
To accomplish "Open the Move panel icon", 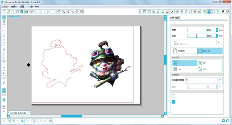I will 177,12.
